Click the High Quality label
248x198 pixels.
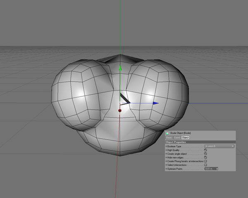[x=173, y=150]
